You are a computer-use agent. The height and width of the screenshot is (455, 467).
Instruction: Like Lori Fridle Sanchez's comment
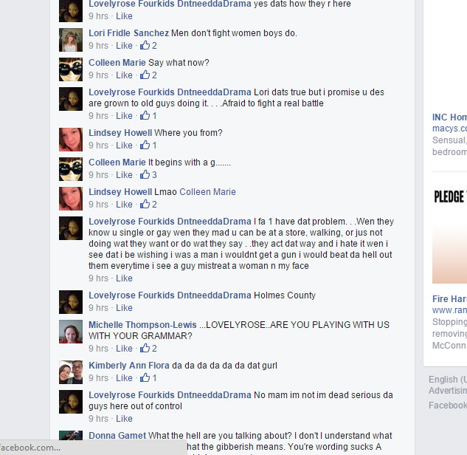(x=124, y=46)
